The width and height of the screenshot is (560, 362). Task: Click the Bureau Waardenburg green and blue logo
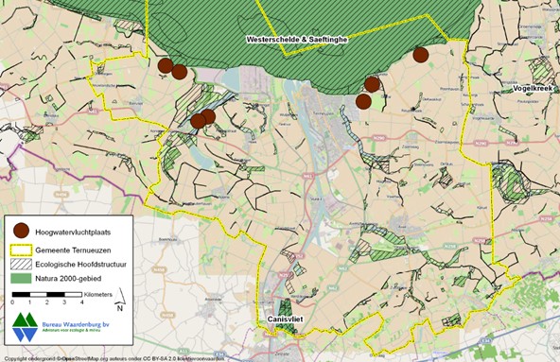25,327
